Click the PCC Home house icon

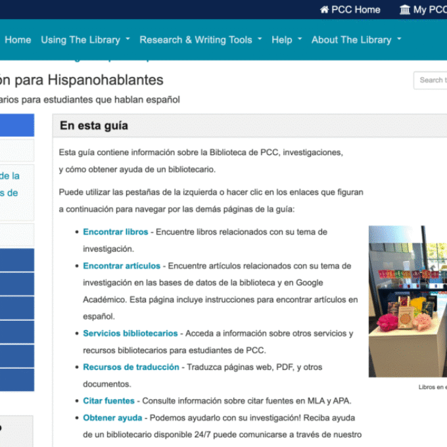pos(324,10)
